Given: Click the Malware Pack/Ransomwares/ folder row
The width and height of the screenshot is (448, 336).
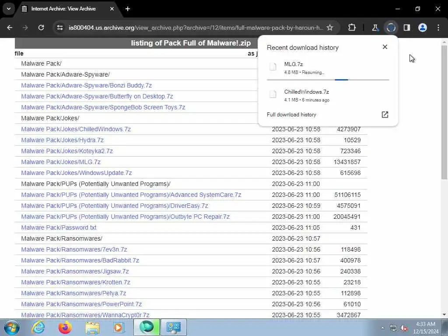Looking at the screenshot, I should 191,238.
